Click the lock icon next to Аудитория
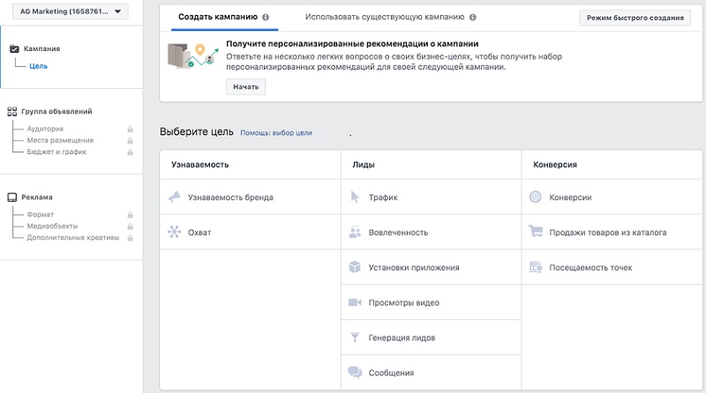 (130, 129)
